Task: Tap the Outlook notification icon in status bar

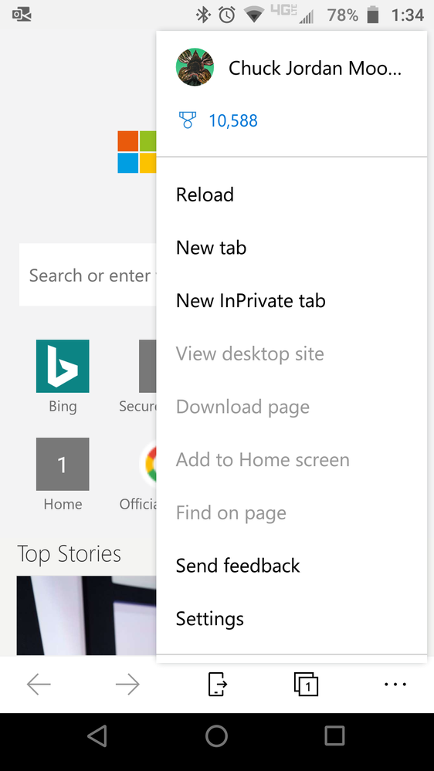Action: [22, 15]
